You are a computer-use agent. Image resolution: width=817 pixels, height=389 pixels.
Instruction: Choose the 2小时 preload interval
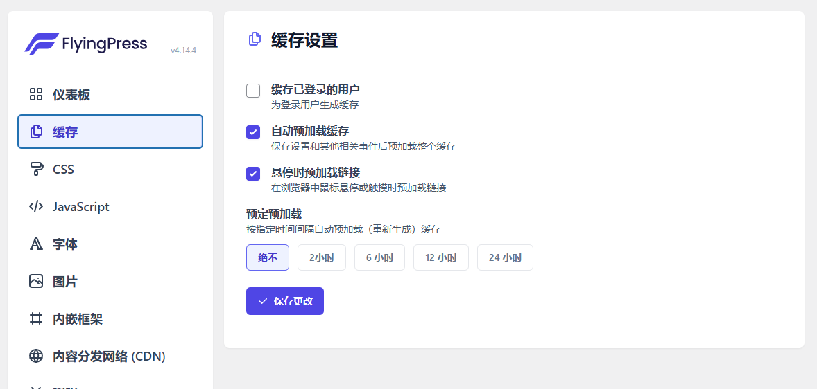pos(322,257)
